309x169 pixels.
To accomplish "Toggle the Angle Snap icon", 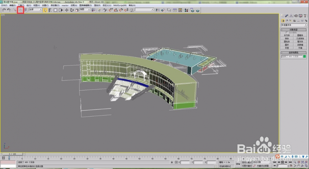I will 116,10.
